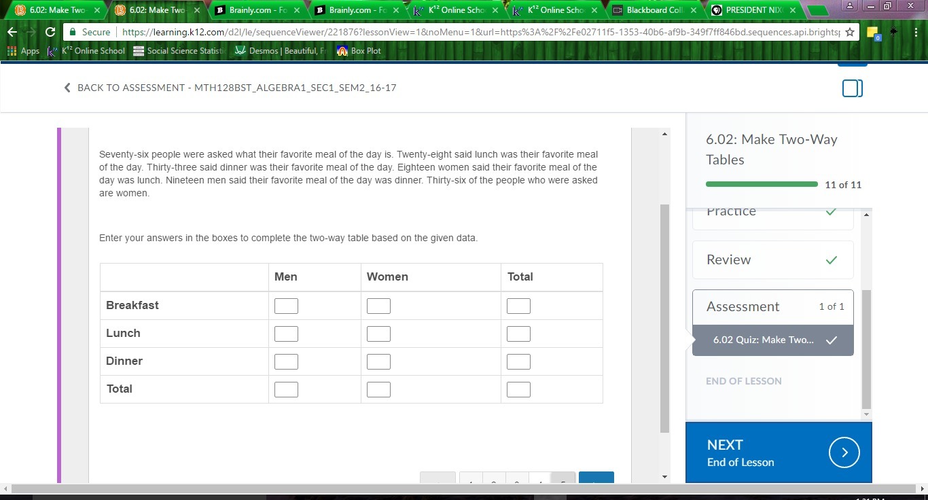Click the BACK TO ASSESSMENT link
Image resolution: width=928 pixels, height=500 pixels.
[x=230, y=88]
